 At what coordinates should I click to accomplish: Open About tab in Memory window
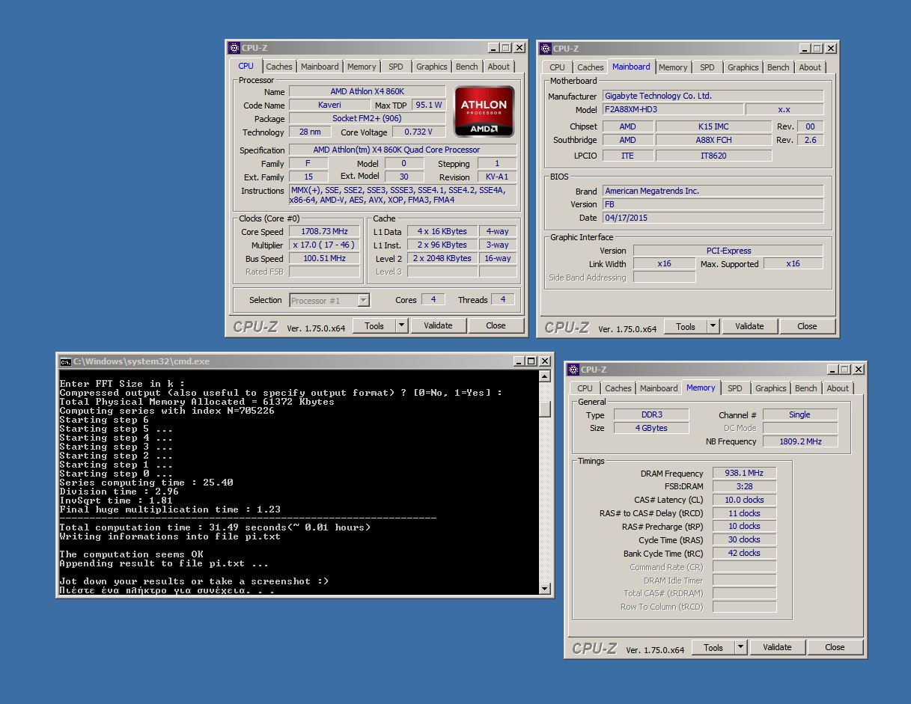click(x=838, y=388)
